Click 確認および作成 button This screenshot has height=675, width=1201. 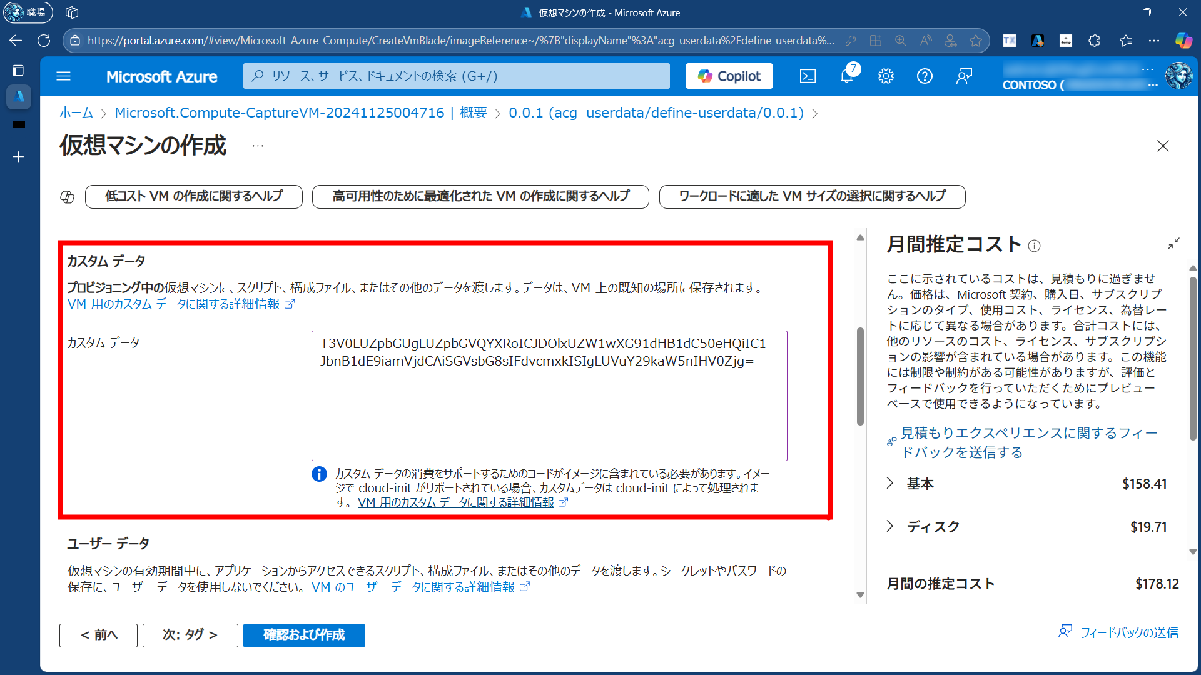304,635
